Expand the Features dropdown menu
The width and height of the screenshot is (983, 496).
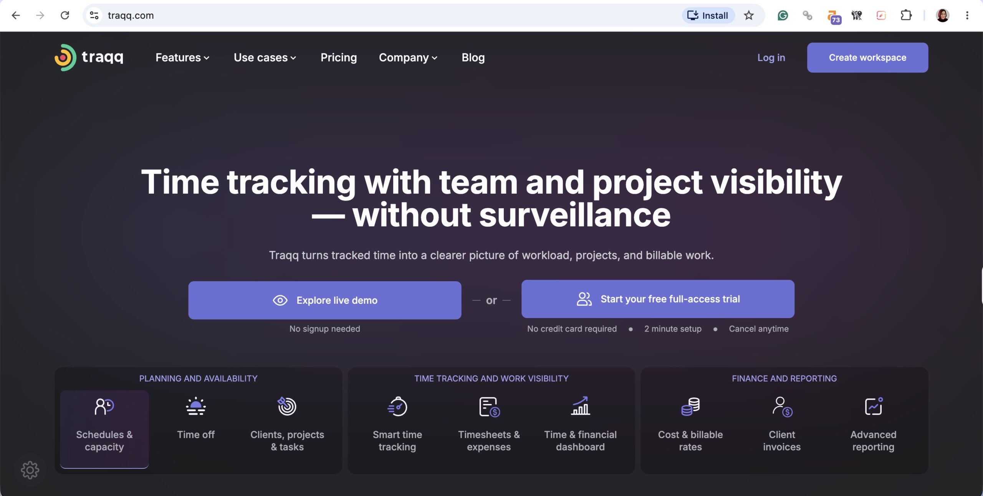tap(182, 58)
